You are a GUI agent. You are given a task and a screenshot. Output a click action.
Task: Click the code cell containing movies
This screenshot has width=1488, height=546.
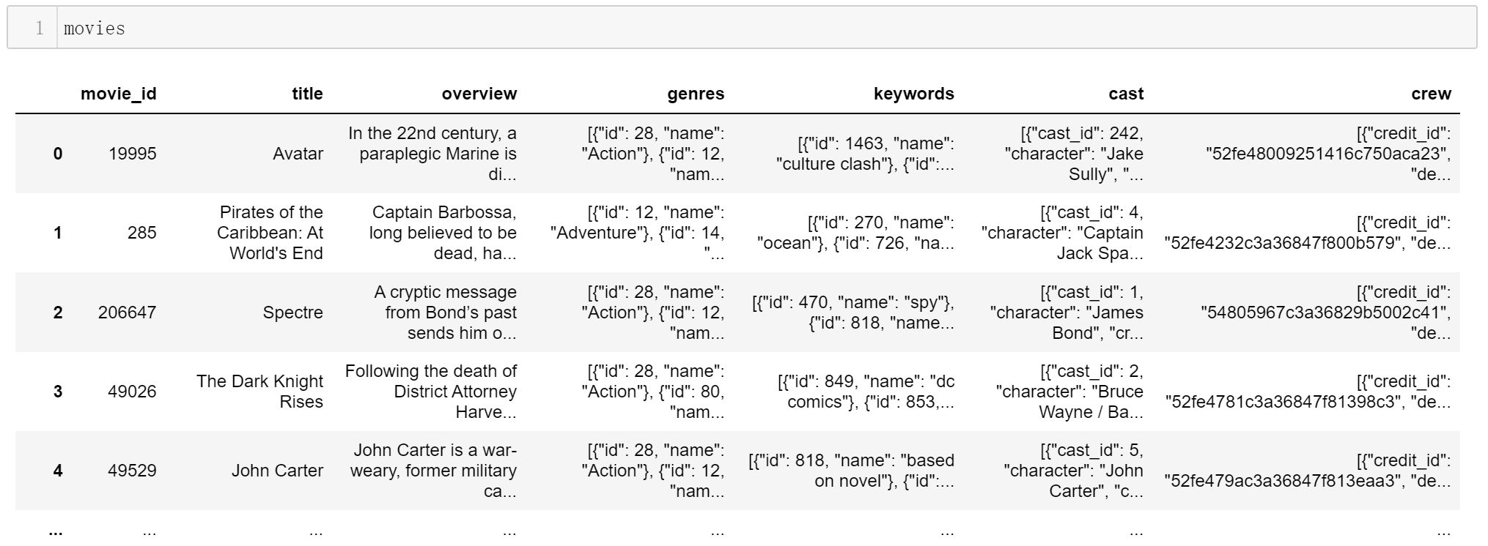(x=742, y=28)
